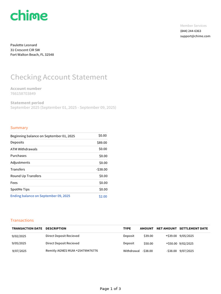Image resolution: width=221 pixels, height=294 pixels.
Task: Click the Chime logo
Action: 29,16
